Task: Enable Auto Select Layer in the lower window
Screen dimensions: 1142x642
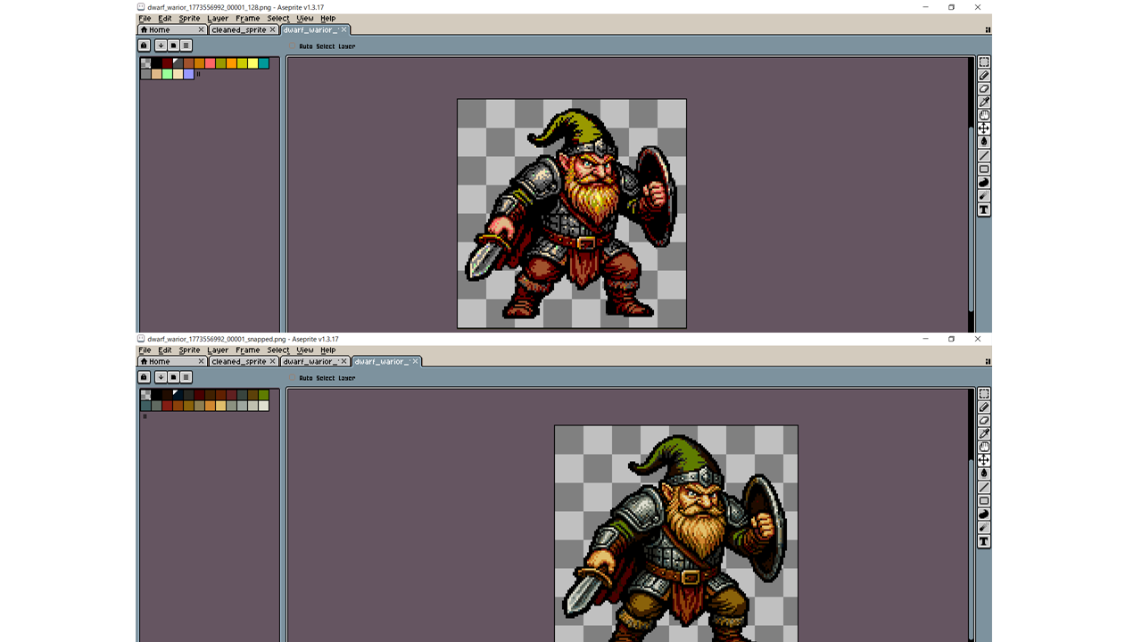Action: click(293, 378)
